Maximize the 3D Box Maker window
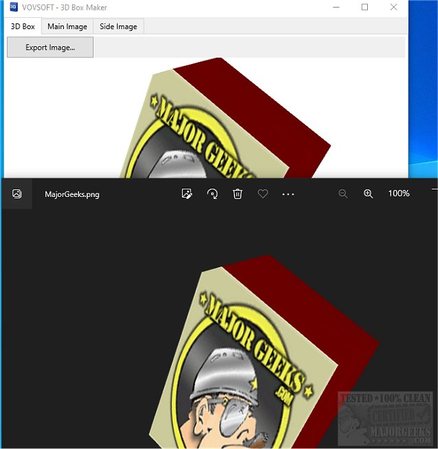438x449 pixels. (x=364, y=7)
